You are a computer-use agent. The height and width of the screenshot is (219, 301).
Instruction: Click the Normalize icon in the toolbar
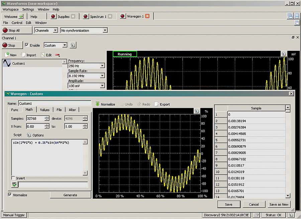point(98,104)
